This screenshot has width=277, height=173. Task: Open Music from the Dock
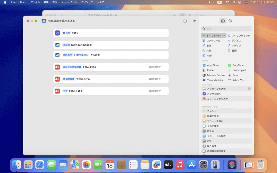180,165
